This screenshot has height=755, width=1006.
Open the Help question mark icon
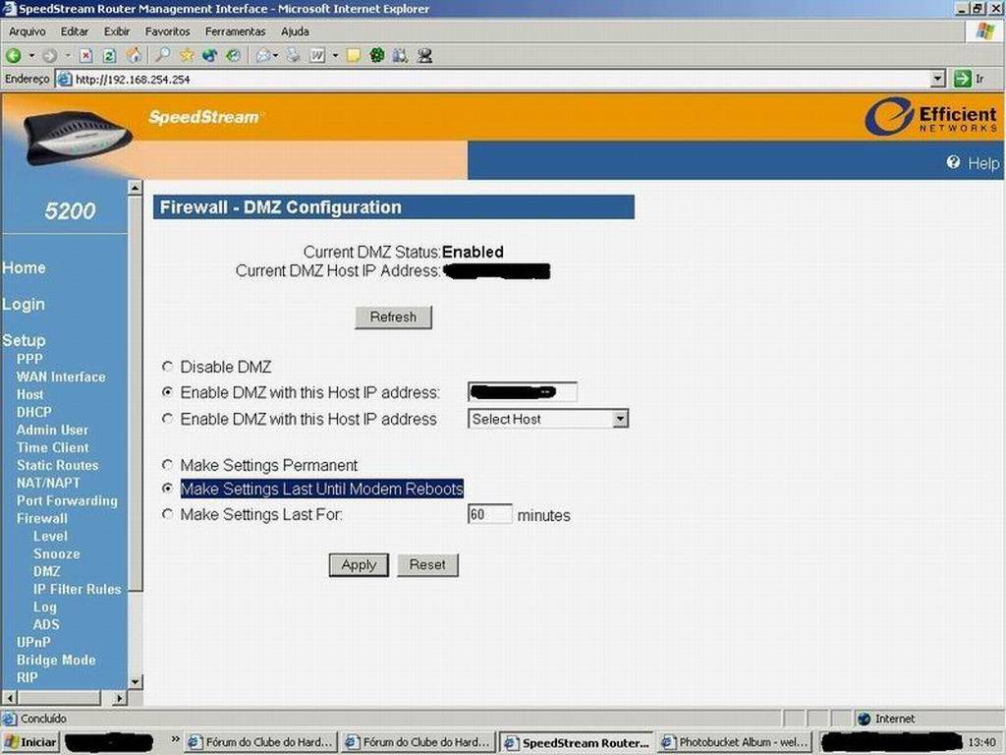(953, 162)
